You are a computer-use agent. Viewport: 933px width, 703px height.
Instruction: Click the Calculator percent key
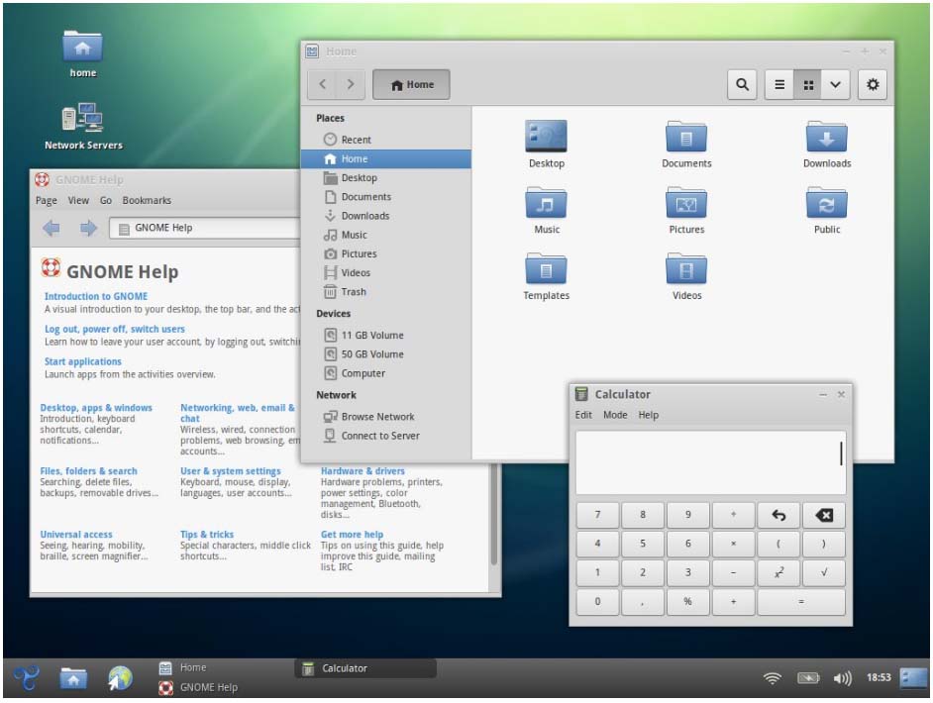[x=687, y=602]
